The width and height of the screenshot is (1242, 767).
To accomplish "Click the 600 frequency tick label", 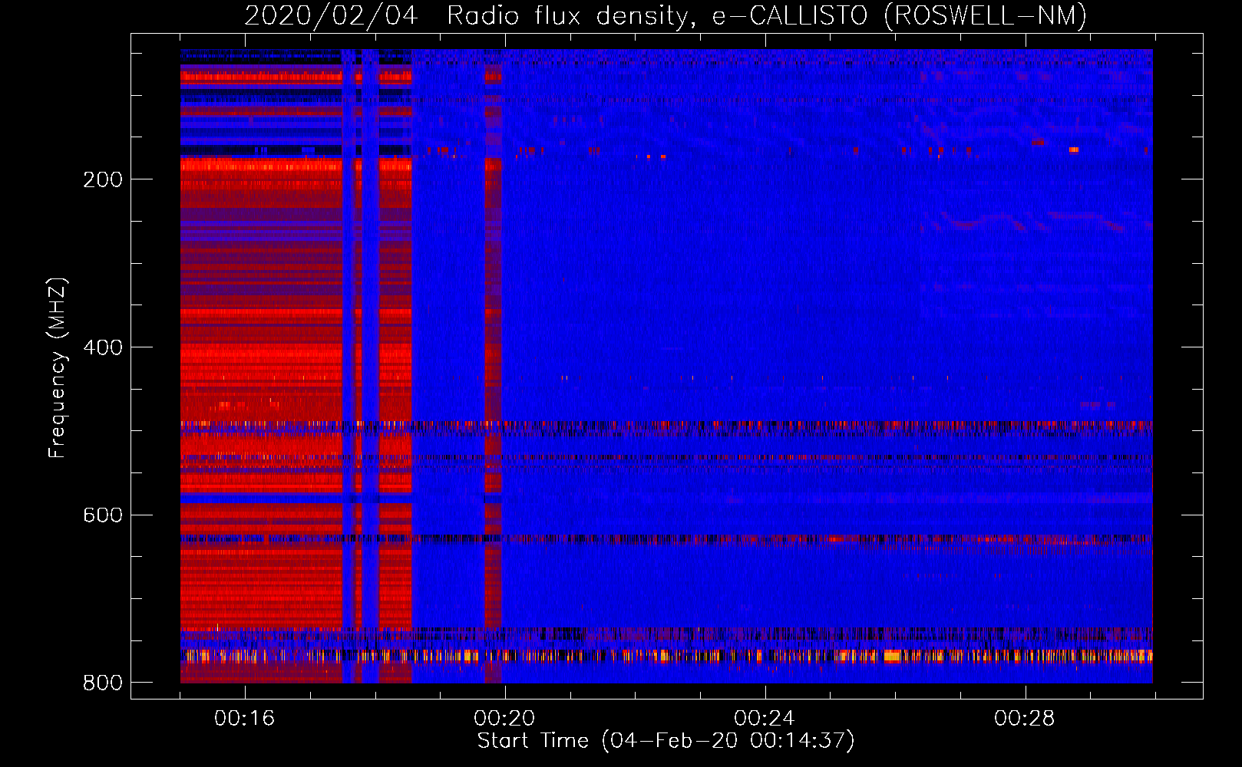I will click(x=103, y=515).
